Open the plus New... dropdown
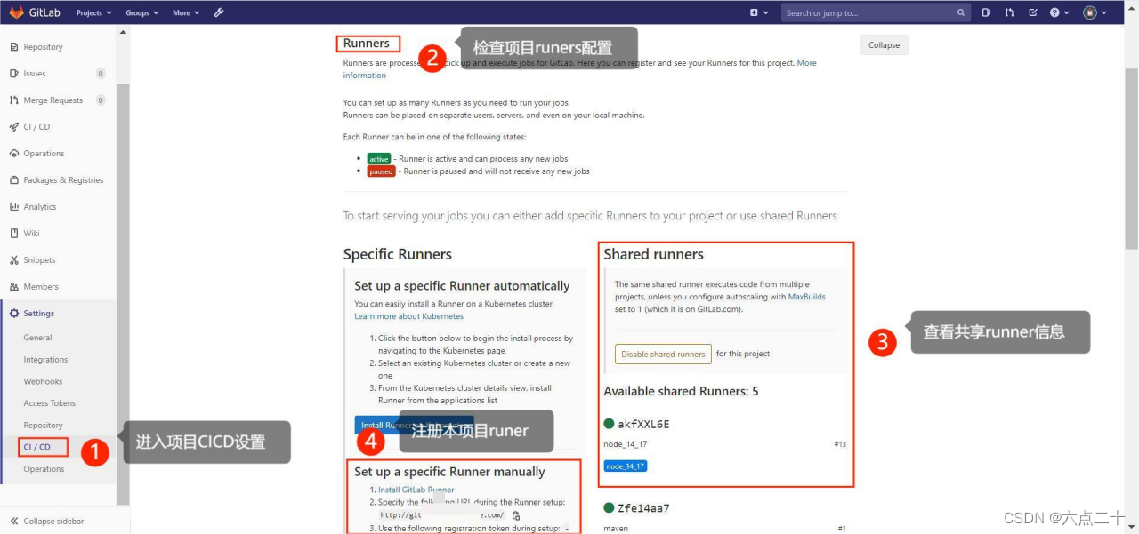The height and width of the screenshot is (534, 1139). click(x=757, y=12)
